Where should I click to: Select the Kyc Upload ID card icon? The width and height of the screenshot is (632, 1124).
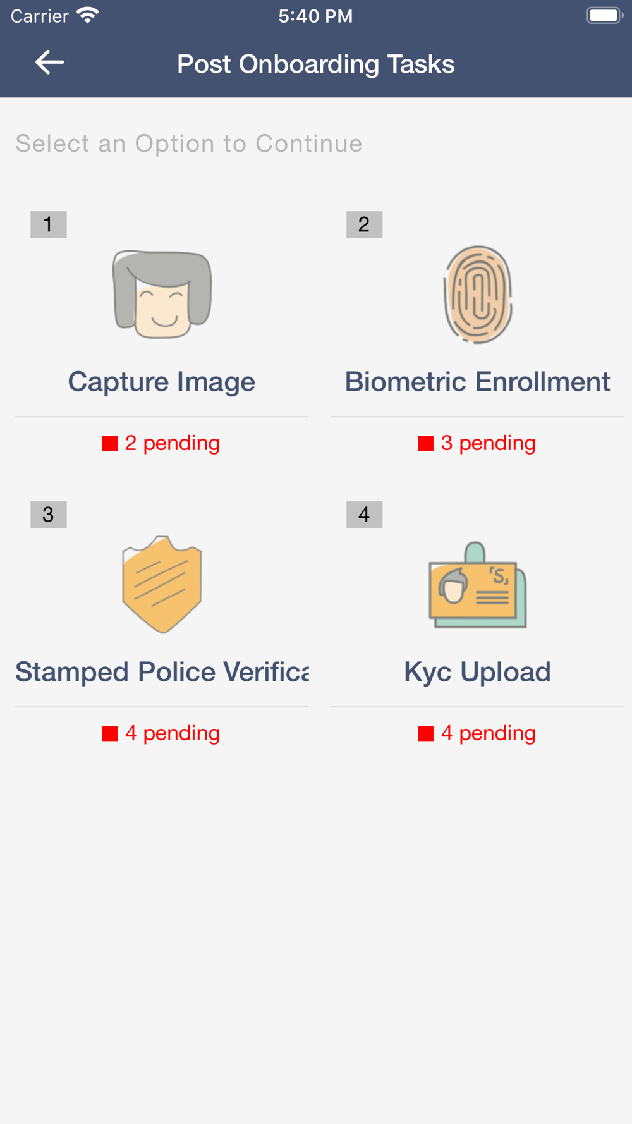478,584
